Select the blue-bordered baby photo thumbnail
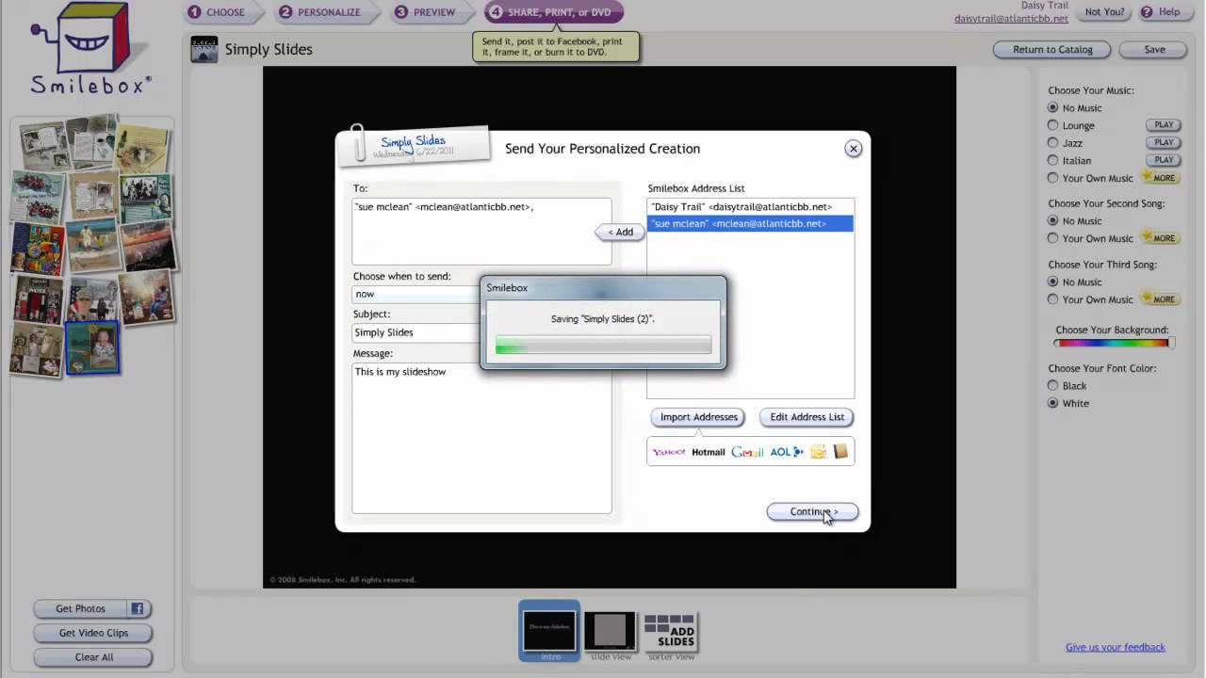Screen dimensions: 1206x678 [92, 347]
